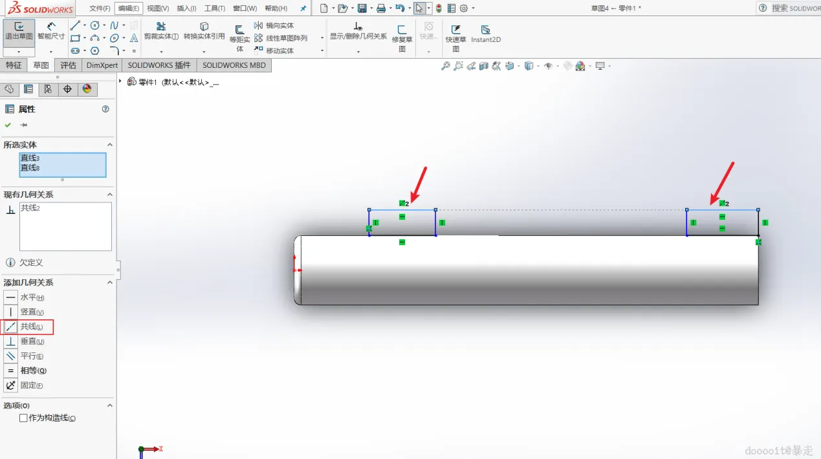Click the Print icon
This screenshot has width=821, height=459.
pos(381,8)
